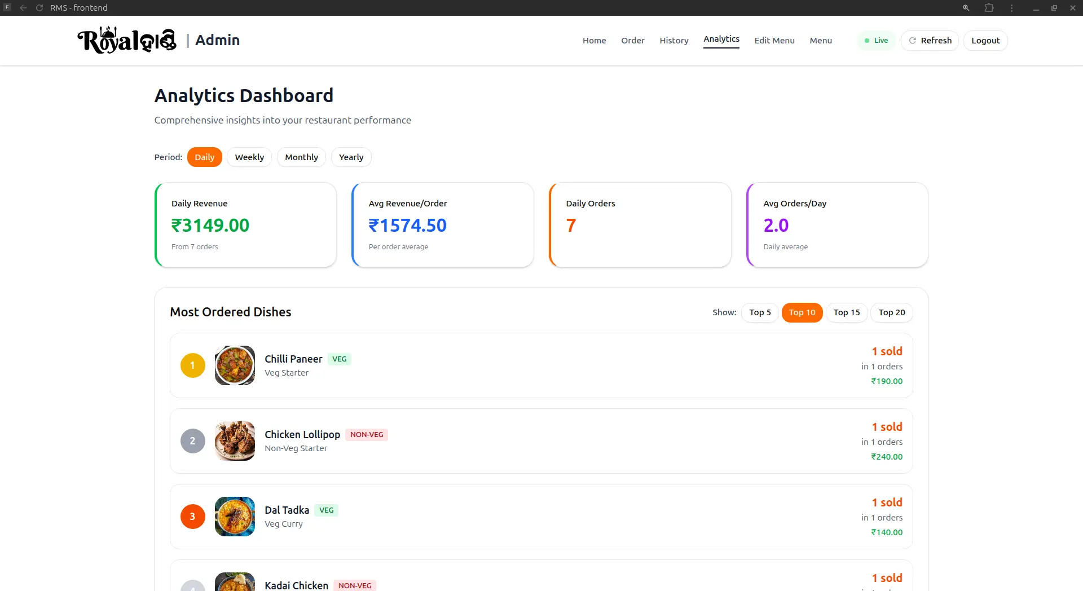
Task: Switch period to Yearly
Action: click(351, 157)
